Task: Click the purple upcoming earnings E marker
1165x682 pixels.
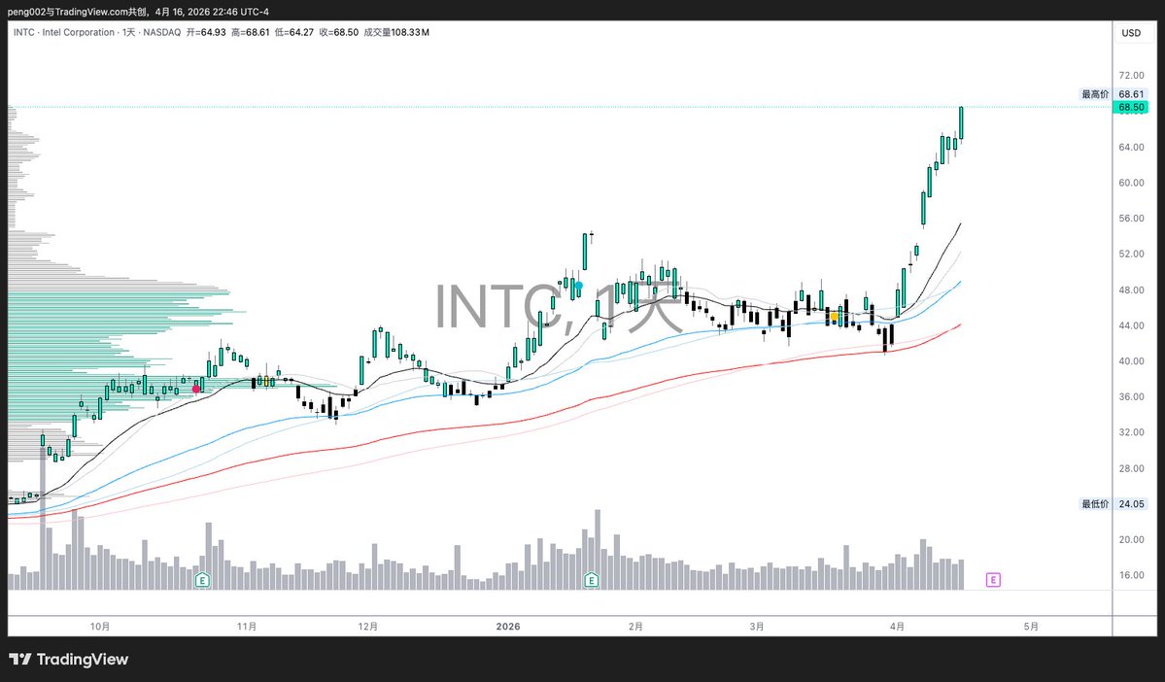Action: tap(993, 579)
